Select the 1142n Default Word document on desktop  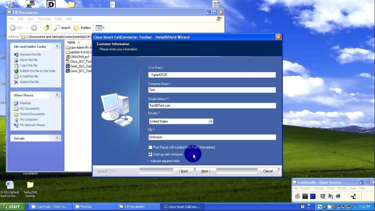(10, 189)
